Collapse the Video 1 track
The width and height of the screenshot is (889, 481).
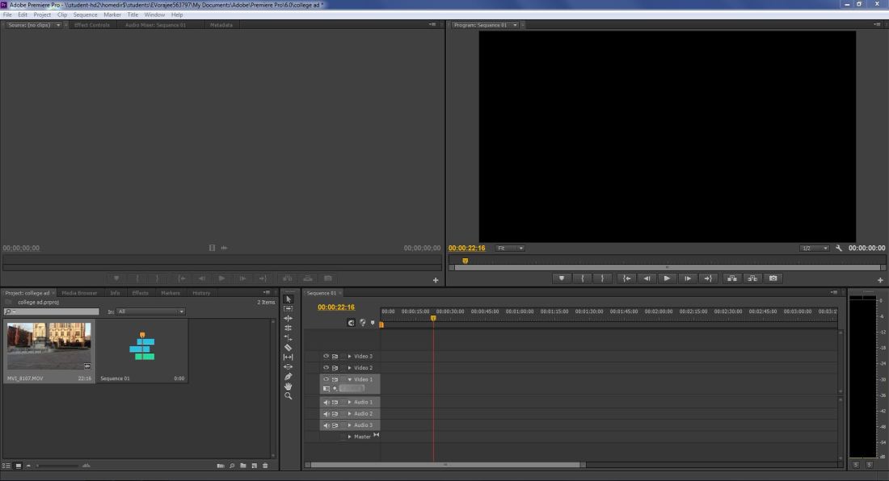point(350,379)
